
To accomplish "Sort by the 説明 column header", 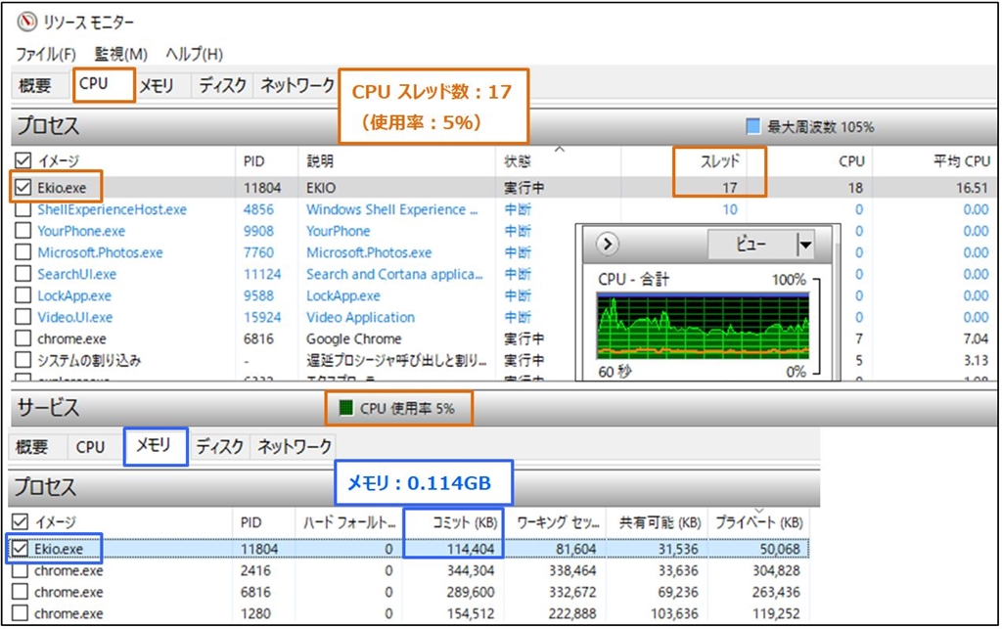I will [x=396, y=161].
